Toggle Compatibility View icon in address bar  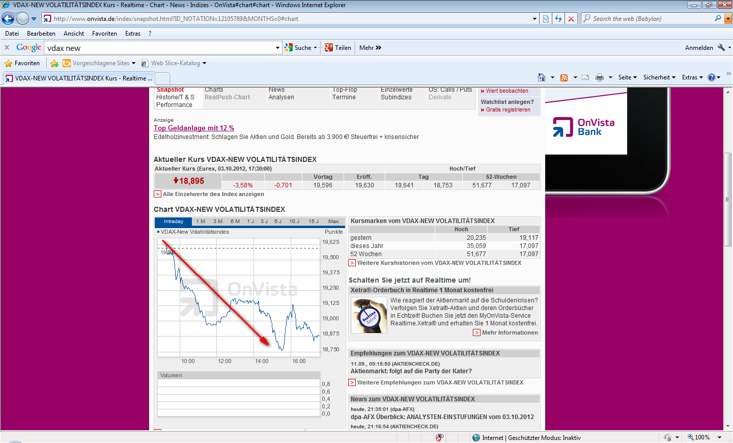tap(546, 19)
